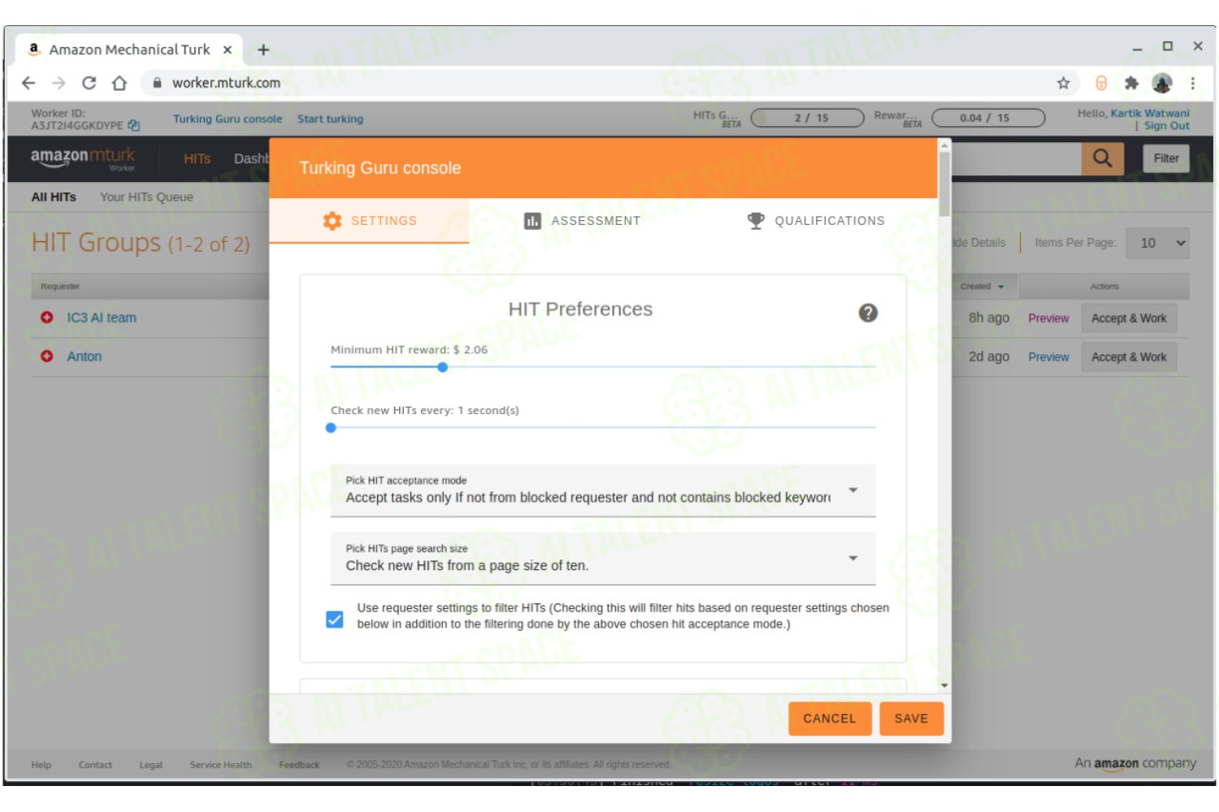This screenshot has width=1219, height=812.
Task: Open the HITs menu item in navbar
Action: [x=197, y=158]
